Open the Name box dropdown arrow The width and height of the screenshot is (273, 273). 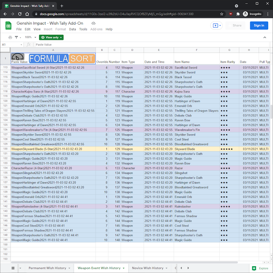tap(21, 45)
